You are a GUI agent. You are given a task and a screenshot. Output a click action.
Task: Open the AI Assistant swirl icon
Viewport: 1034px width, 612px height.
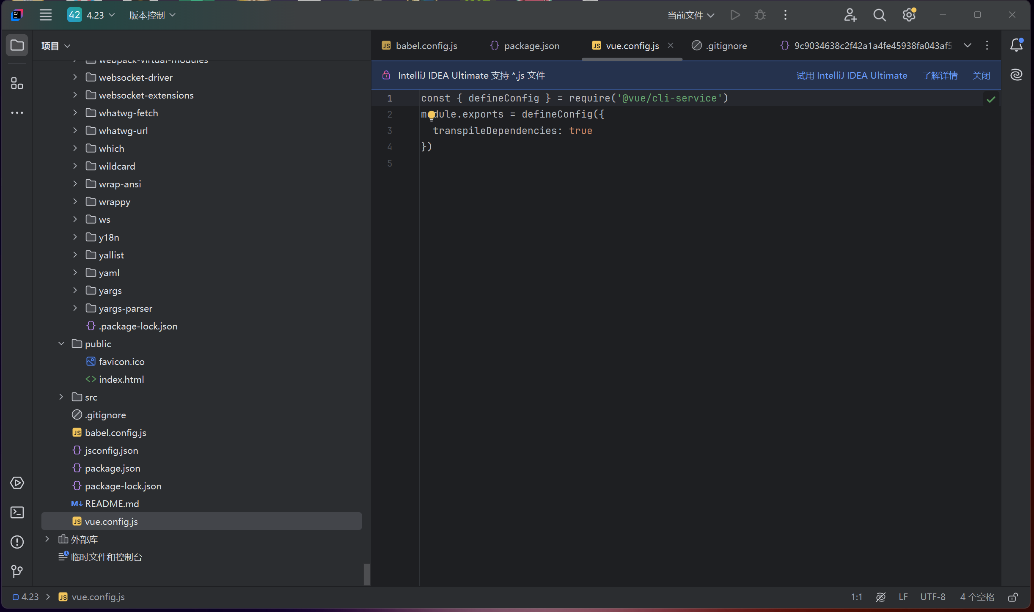[x=1016, y=75]
